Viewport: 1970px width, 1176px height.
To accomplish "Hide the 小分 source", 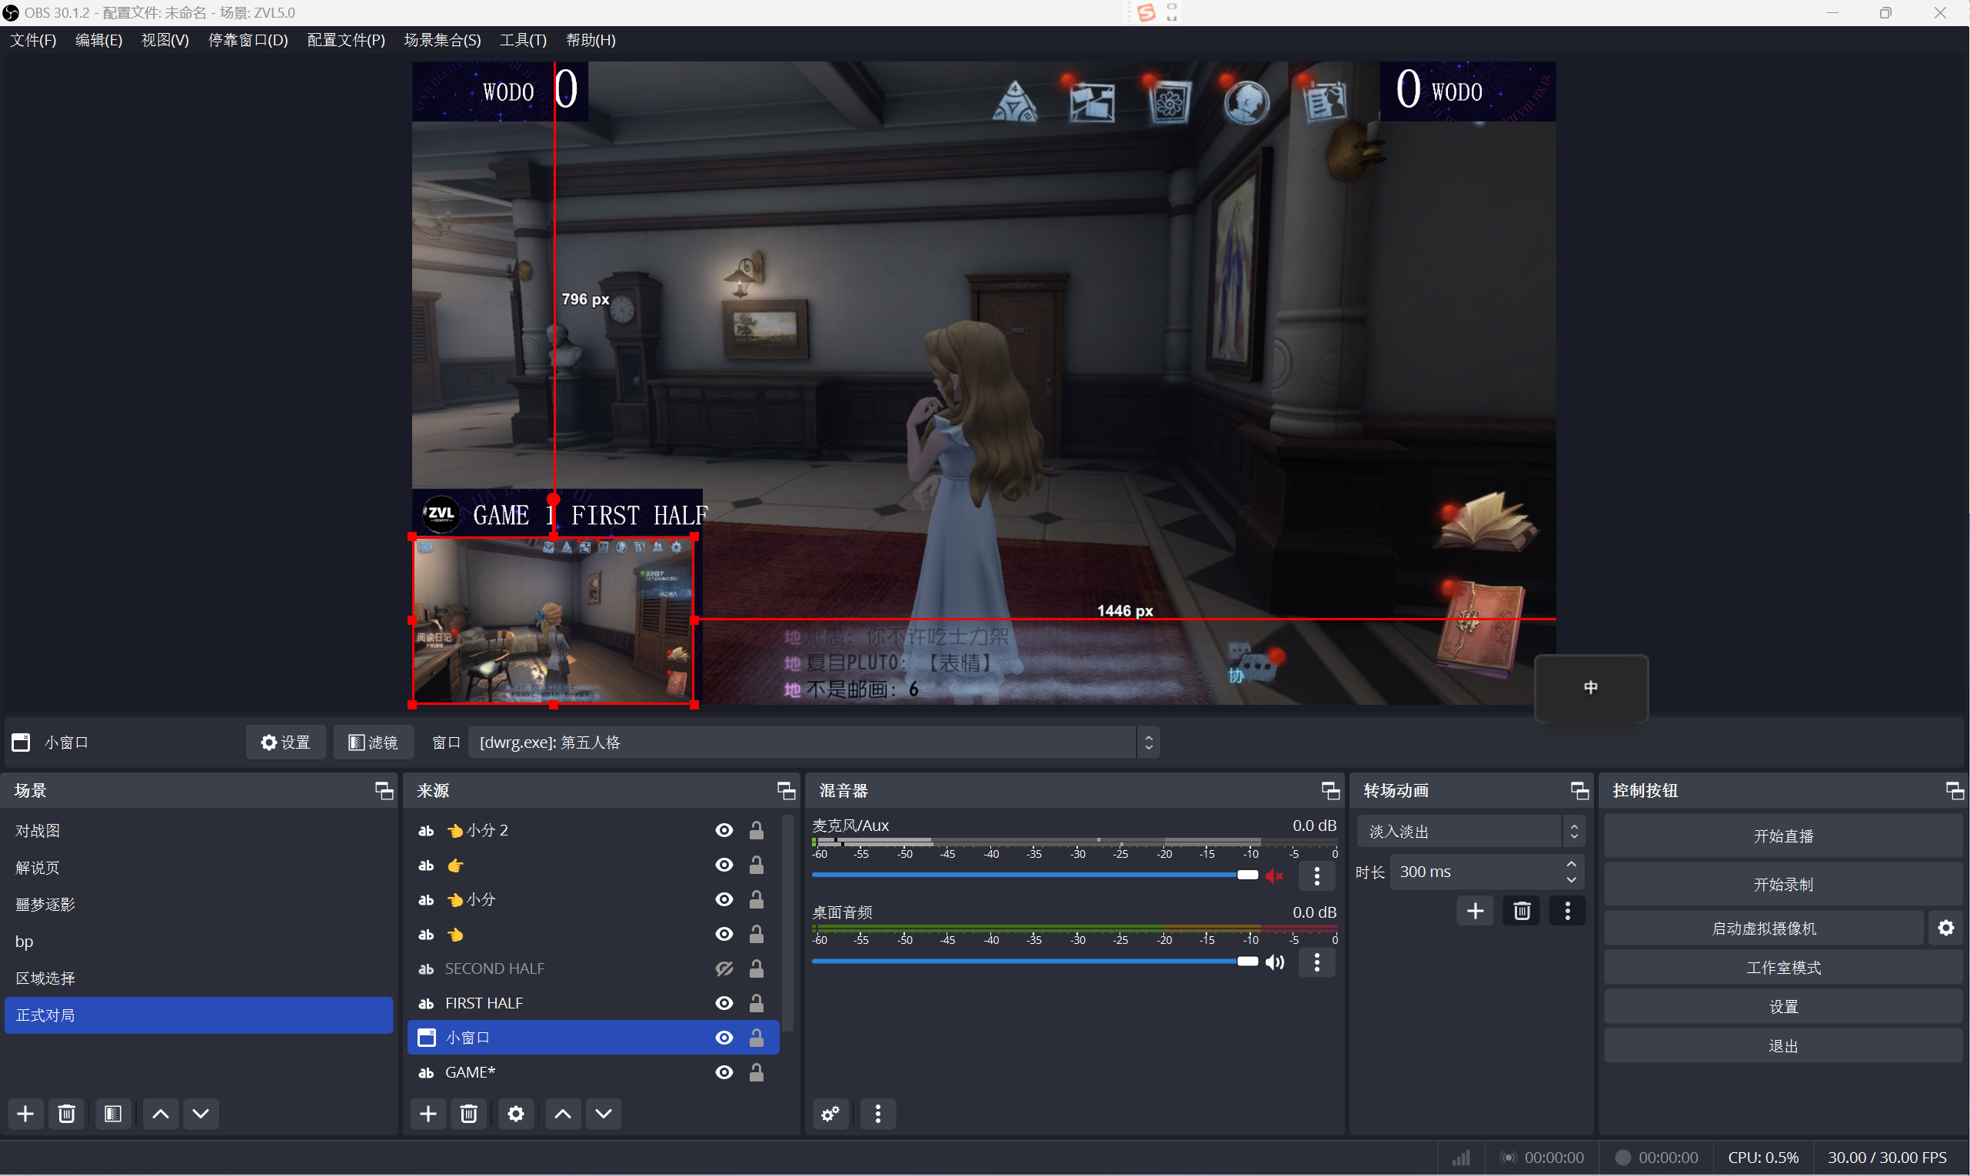I will click(724, 899).
